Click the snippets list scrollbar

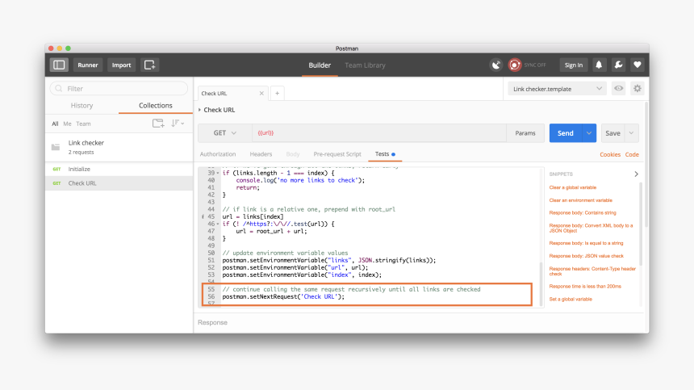tap(641, 225)
